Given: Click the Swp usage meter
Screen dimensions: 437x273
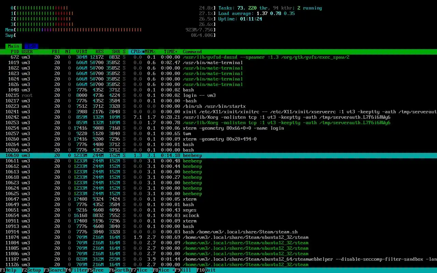Looking at the screenshot, I should [x=111, y=35].
